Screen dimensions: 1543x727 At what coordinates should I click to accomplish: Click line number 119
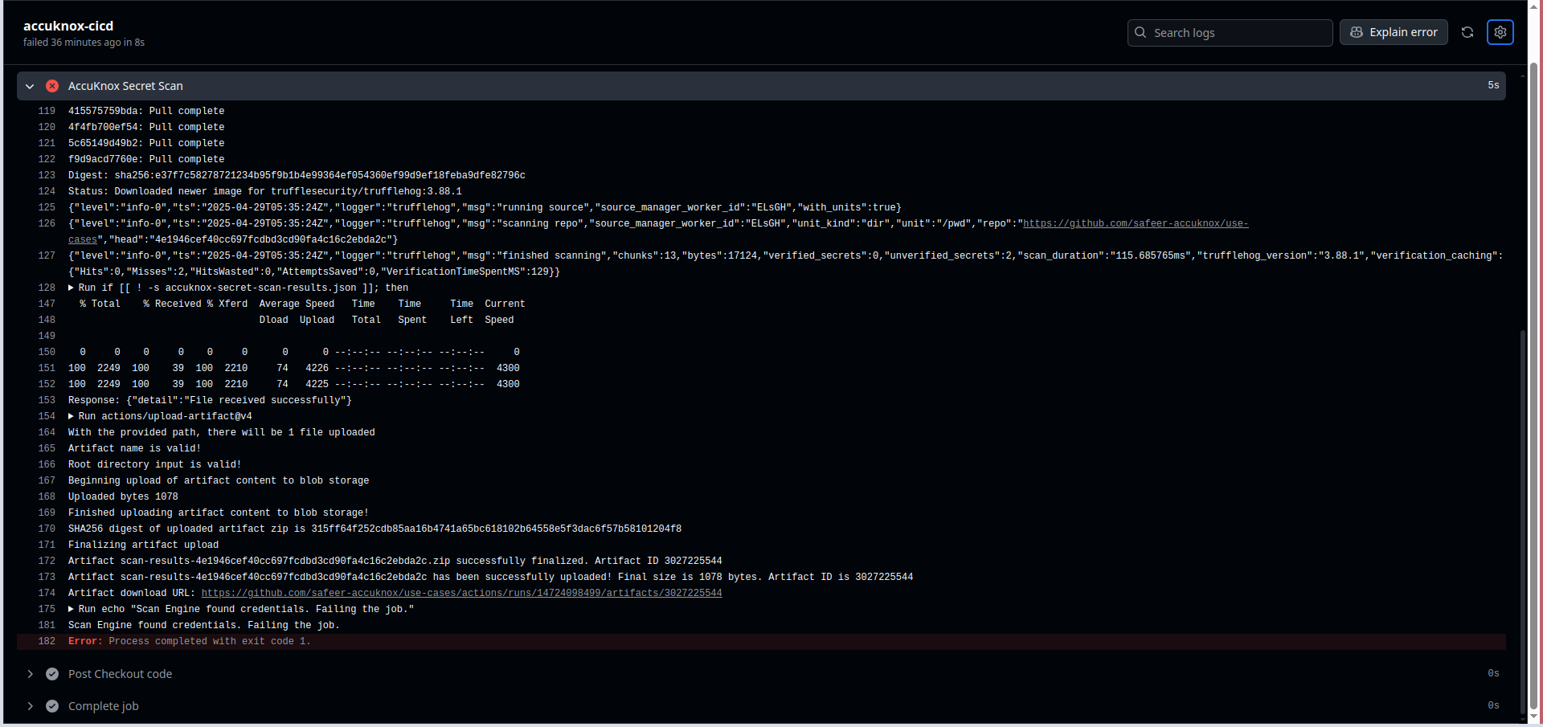click(x=47, y=111)
